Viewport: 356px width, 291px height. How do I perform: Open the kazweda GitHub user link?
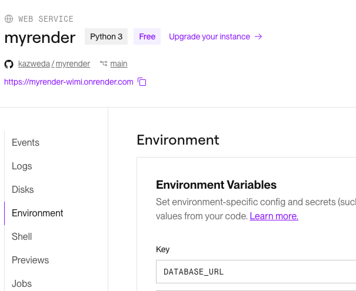coord(34,63)
